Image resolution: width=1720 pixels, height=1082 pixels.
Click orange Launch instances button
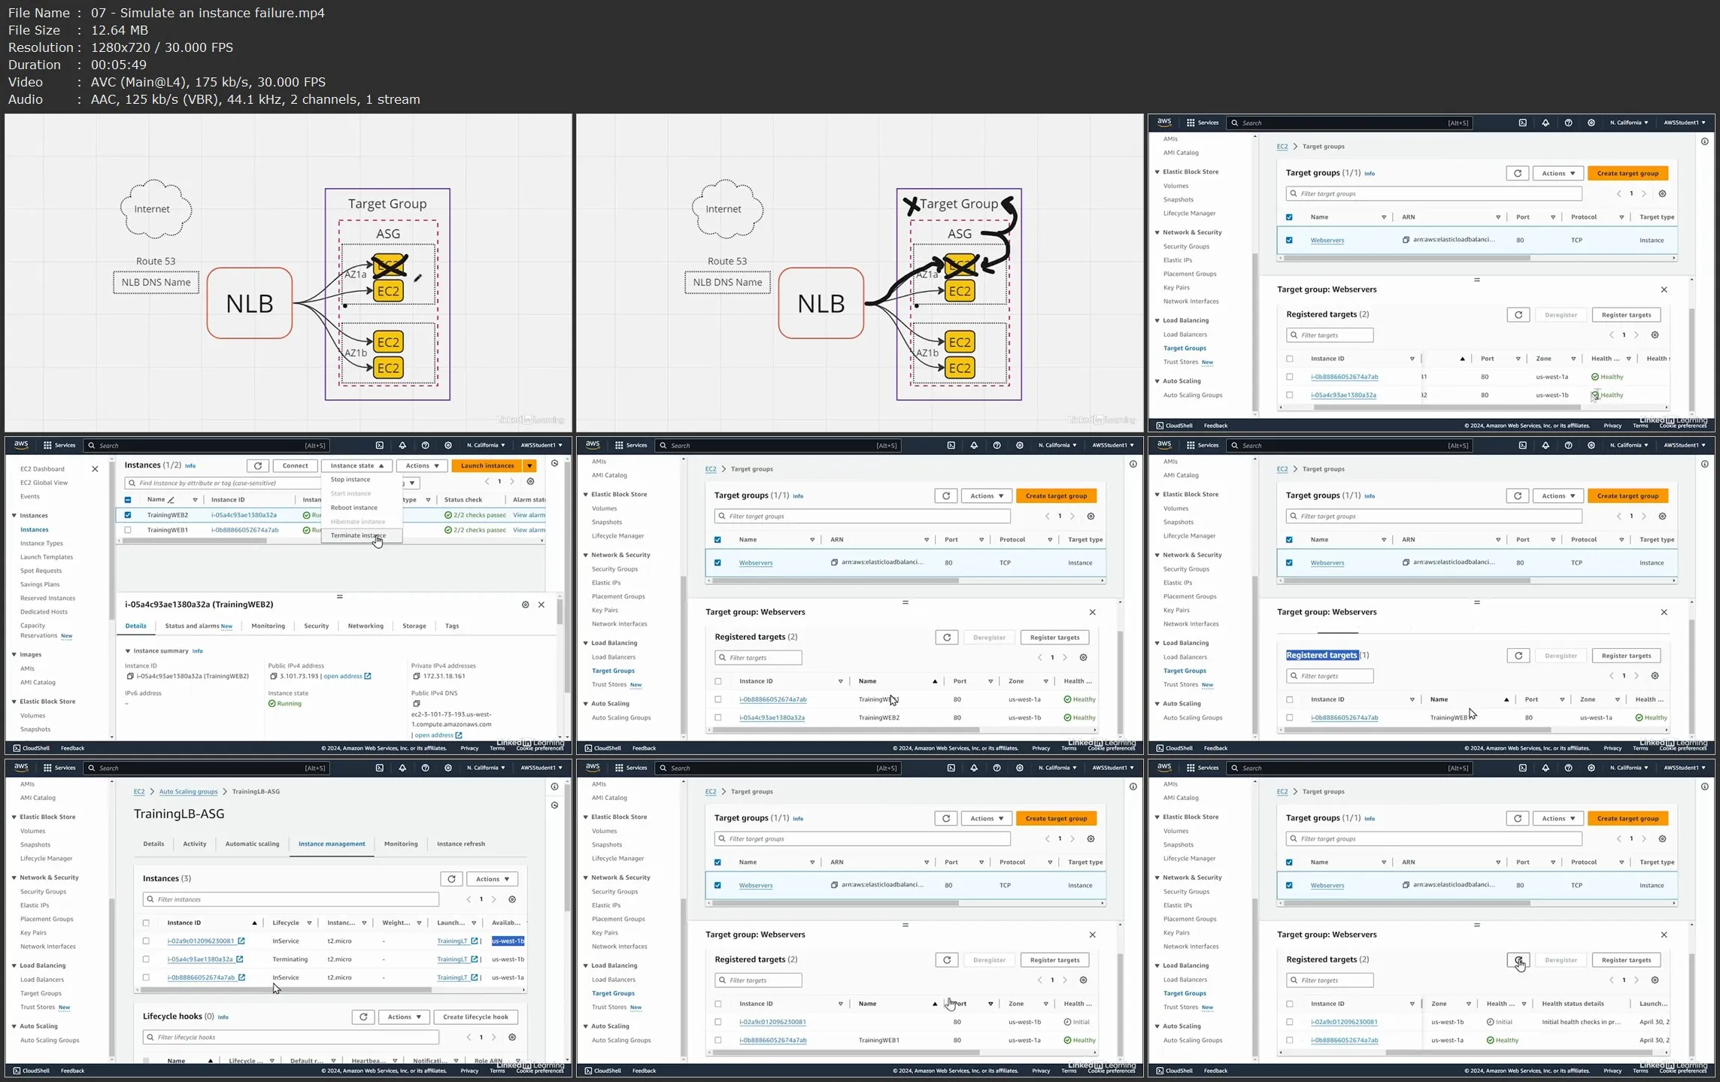487,465
